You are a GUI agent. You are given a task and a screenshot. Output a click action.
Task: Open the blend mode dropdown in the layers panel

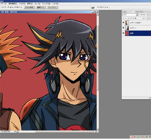(x=130, y=15)
